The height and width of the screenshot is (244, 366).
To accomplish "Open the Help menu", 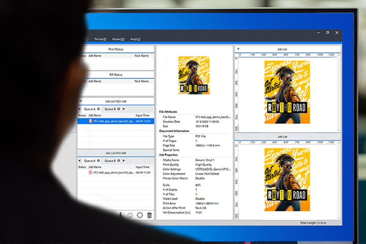I will pos(135,39).
